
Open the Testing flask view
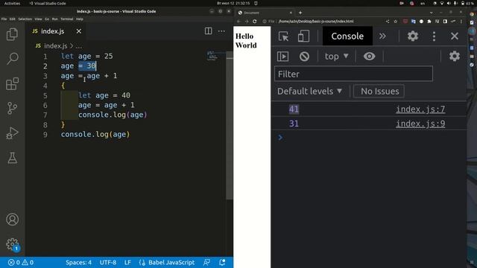pyautogui.click(x=12, y=158)
